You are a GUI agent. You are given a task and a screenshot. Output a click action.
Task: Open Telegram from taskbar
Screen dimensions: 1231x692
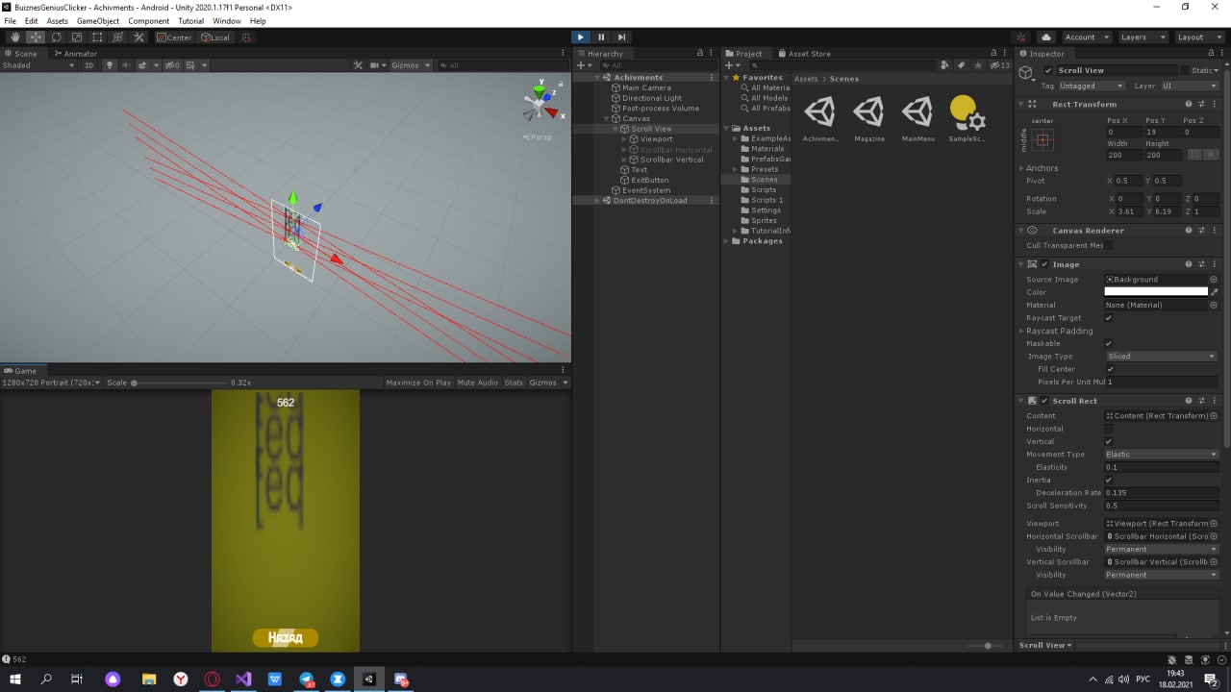307,679
